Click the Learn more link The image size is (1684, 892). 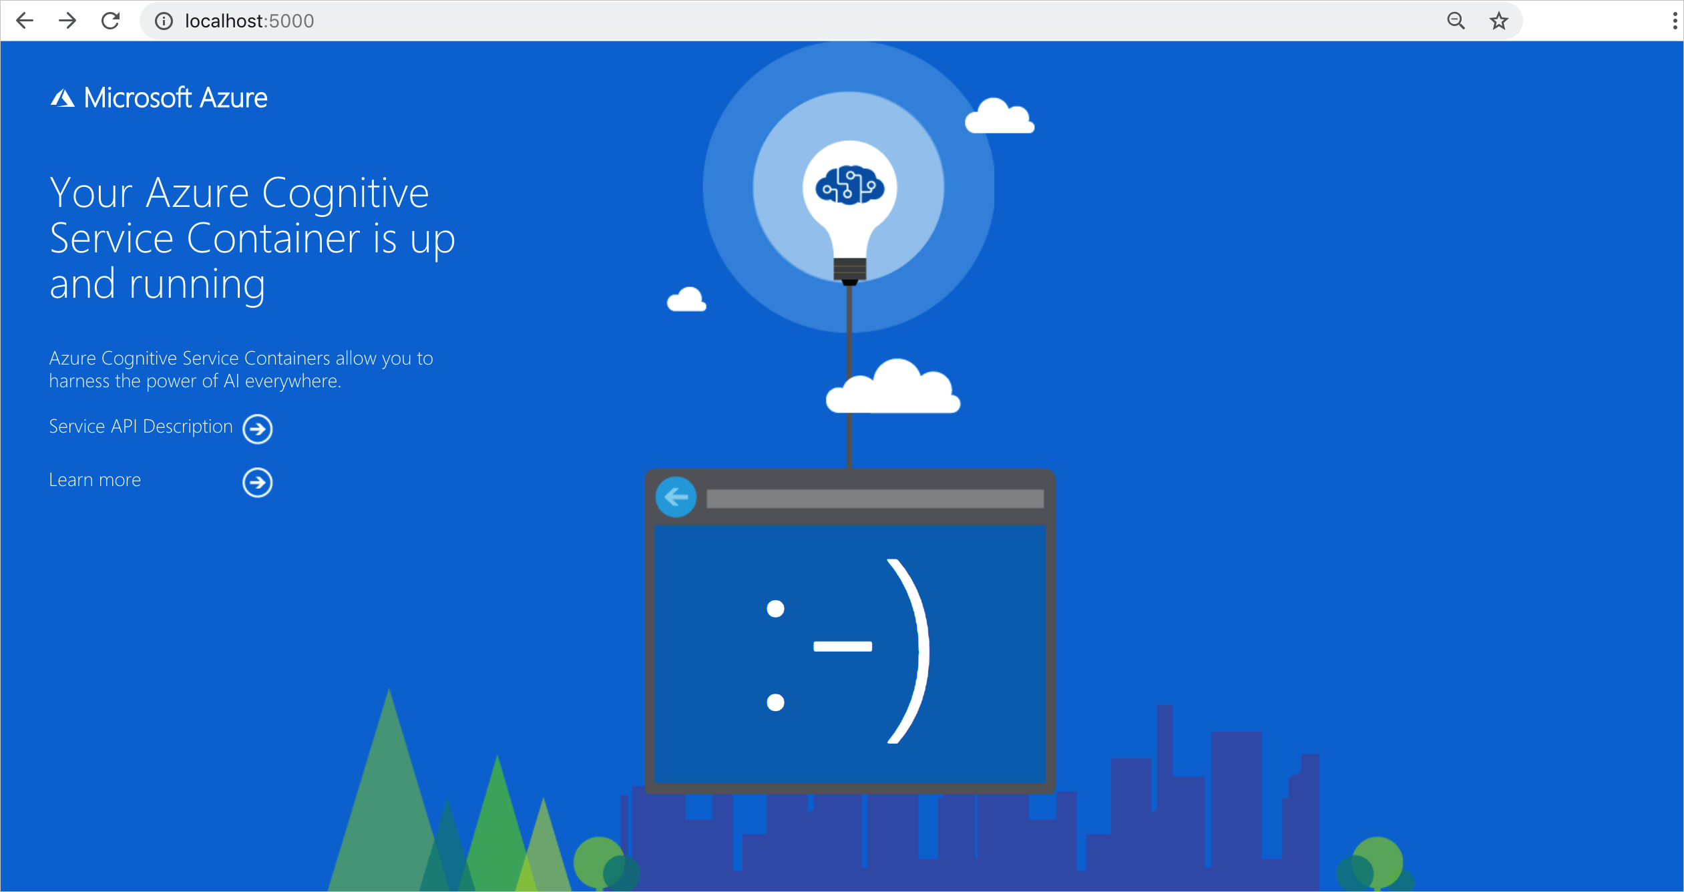[95, 479]
